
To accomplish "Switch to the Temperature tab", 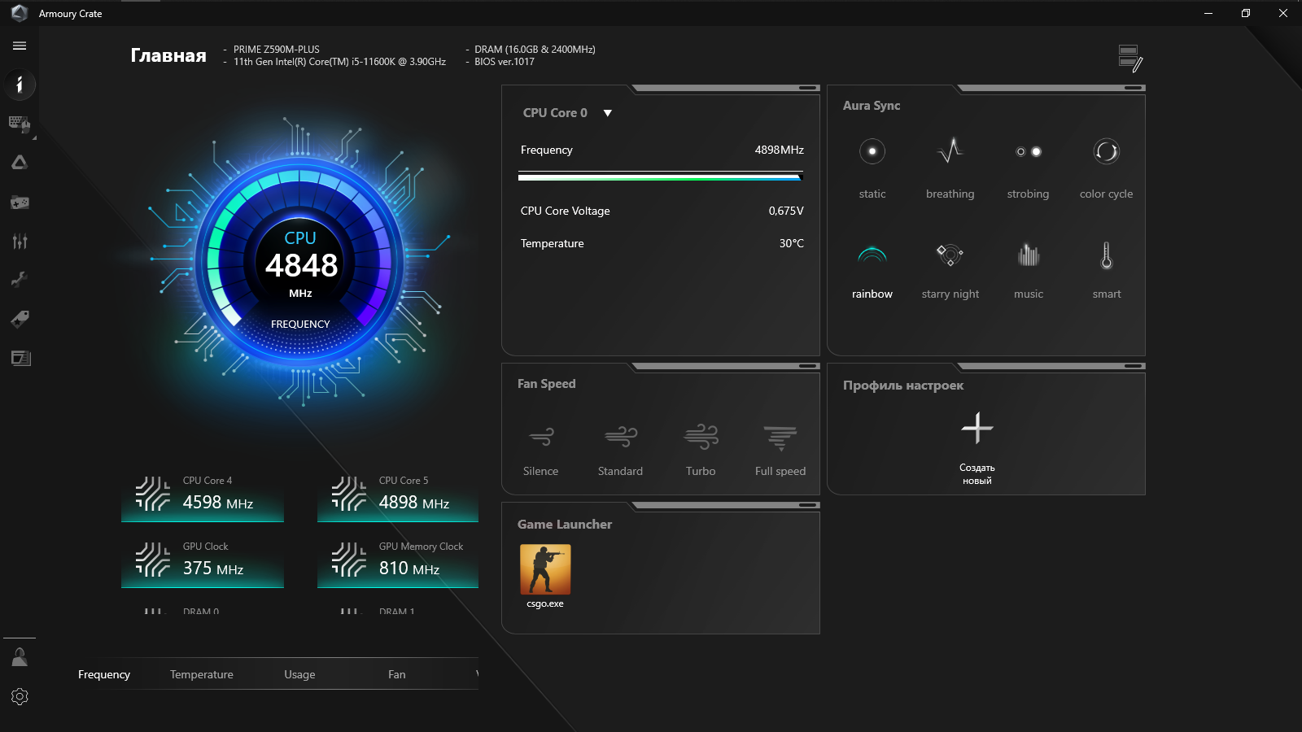I will [x=202, y=674].
